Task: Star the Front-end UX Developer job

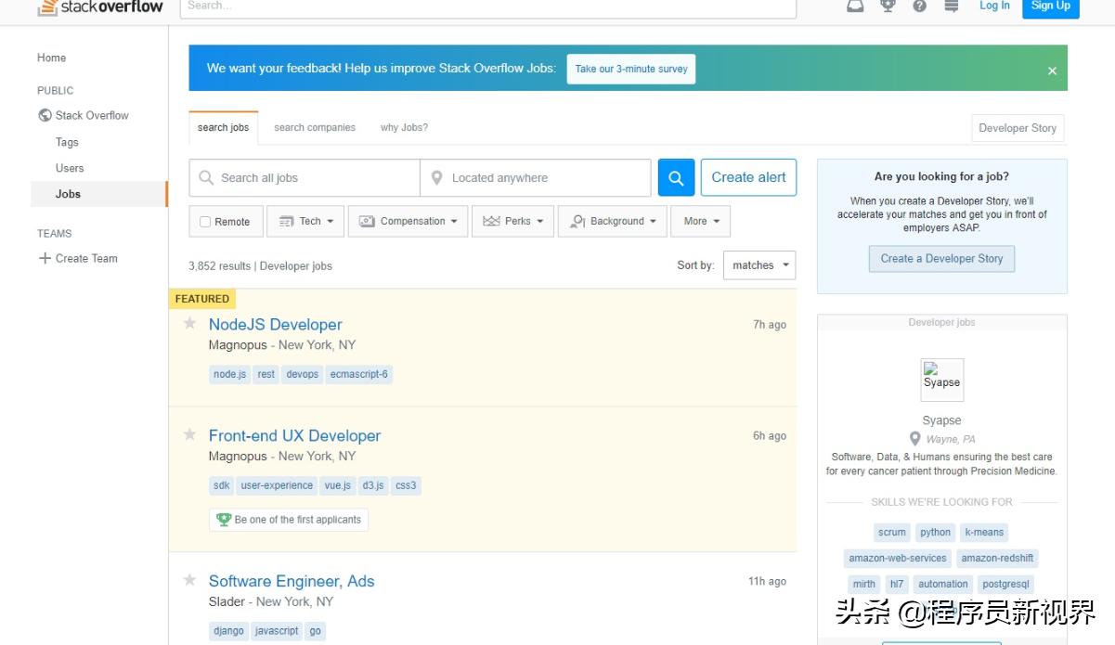Action: click(x=189, y=434)
